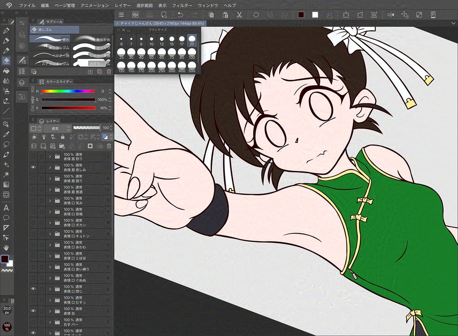Show the 表情 口 ポカン folder
This screenshot has height=336, width=458.
point(34,223)
